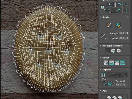Click Space Horizontally left-right arrows icon
This screenshot has width=132, height=99.
126,5
